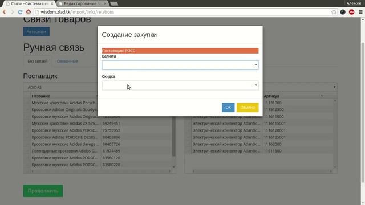Select the 'Связанные' tab
Screen dimensions: 365x205
[x=67, y=61]
